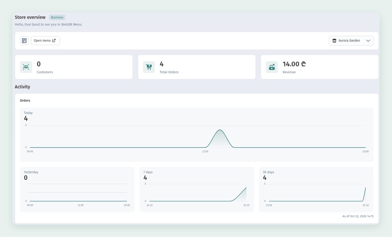Click the "Orders" card title

[25, 101]
